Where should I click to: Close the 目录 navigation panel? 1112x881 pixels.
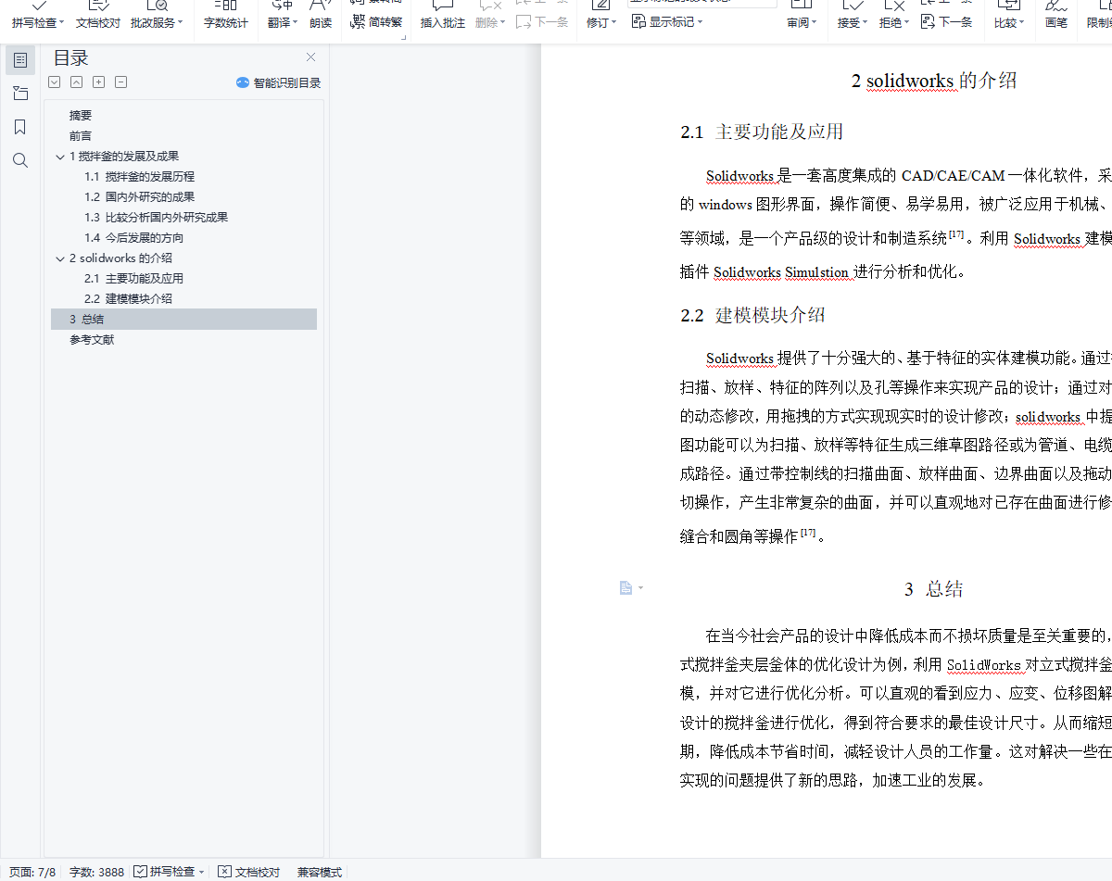click(310, 57)
